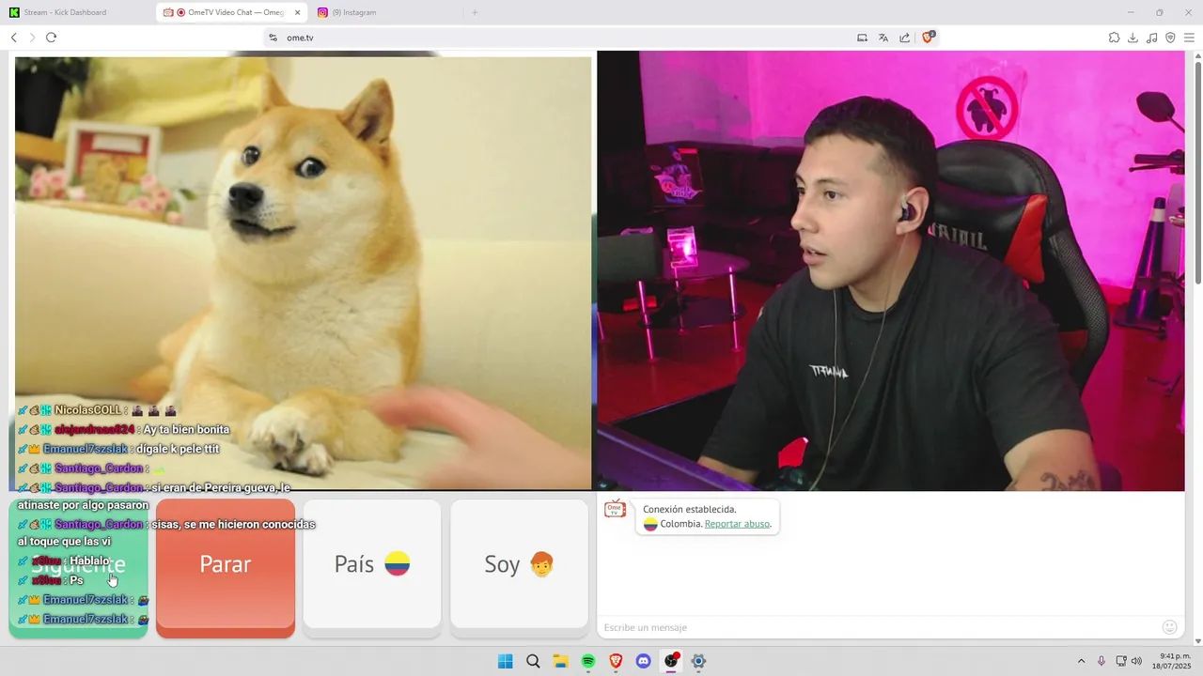This screenshot has height=676, width=1203.
Task: Click chat message 'digale k pele ttit'
Action: [x=178, y=449]
